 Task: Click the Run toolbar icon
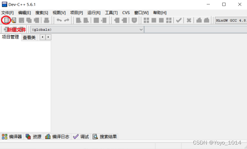tap(154, 20)
